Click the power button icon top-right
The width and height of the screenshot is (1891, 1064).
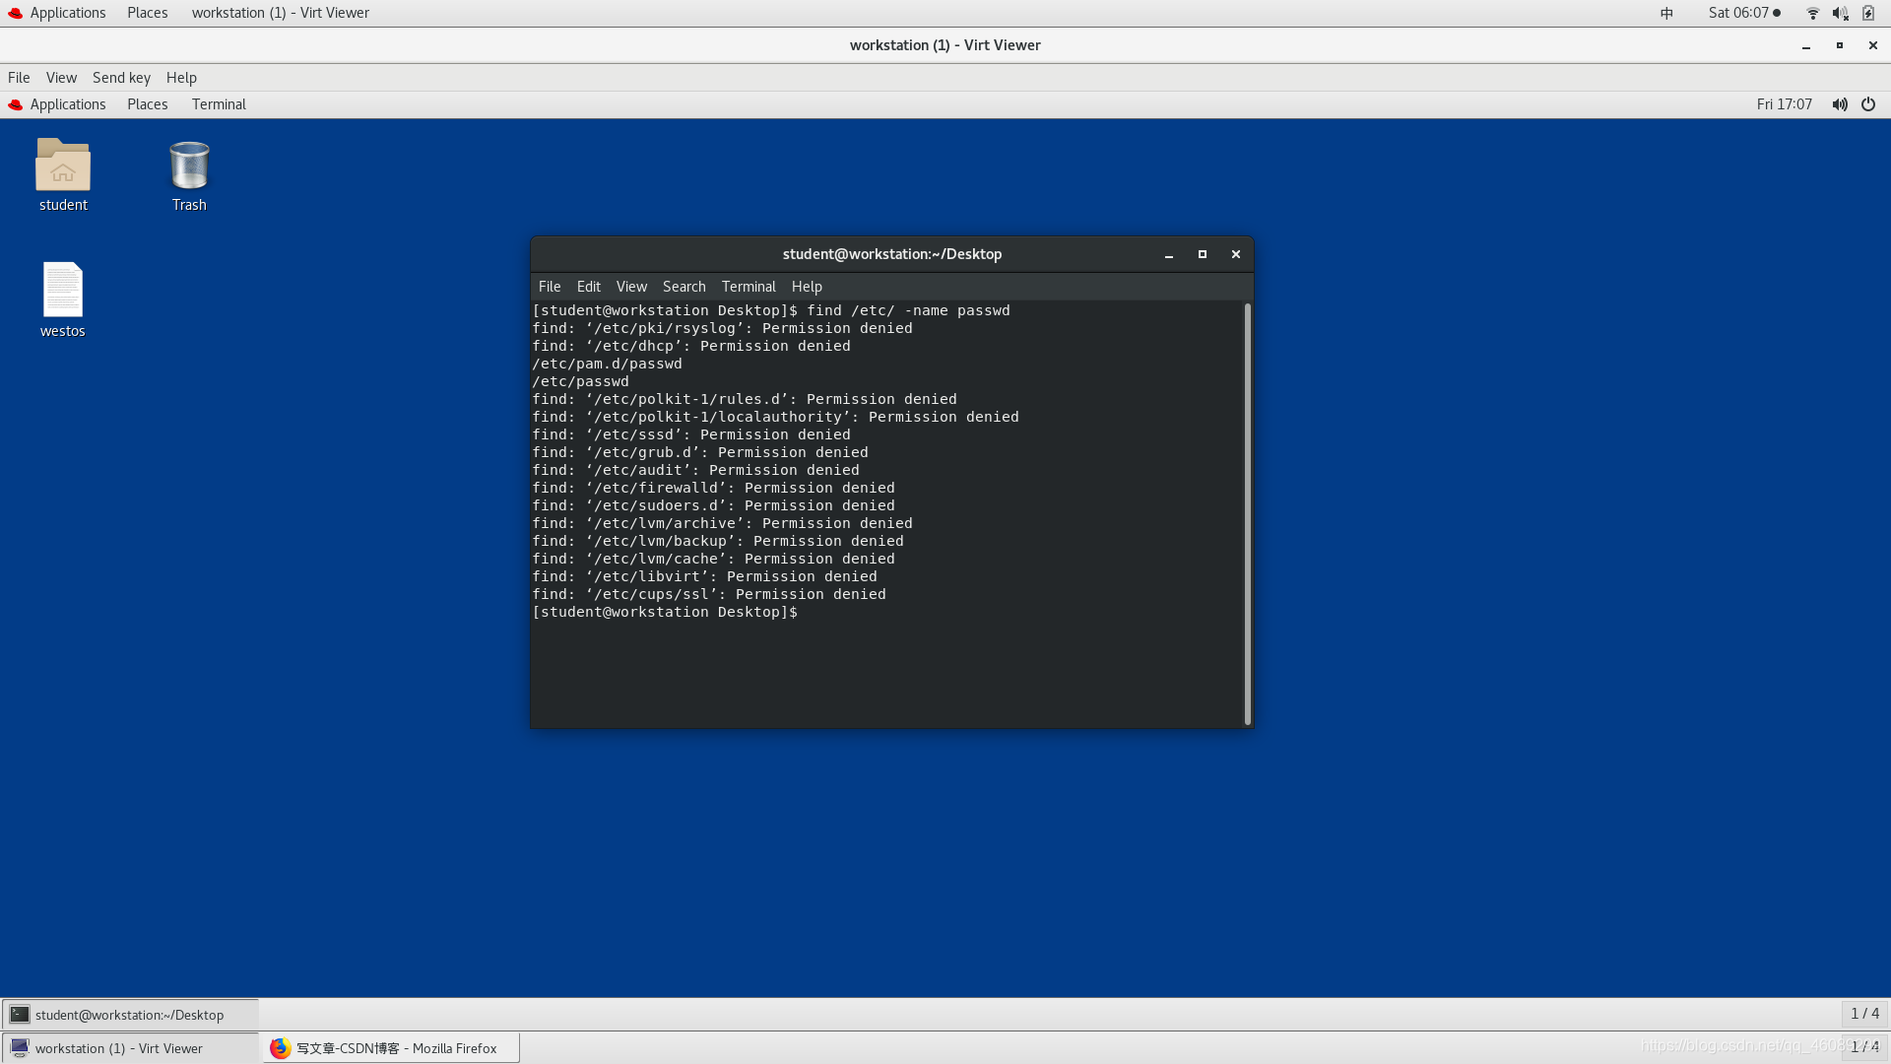tap(1870, 102)
